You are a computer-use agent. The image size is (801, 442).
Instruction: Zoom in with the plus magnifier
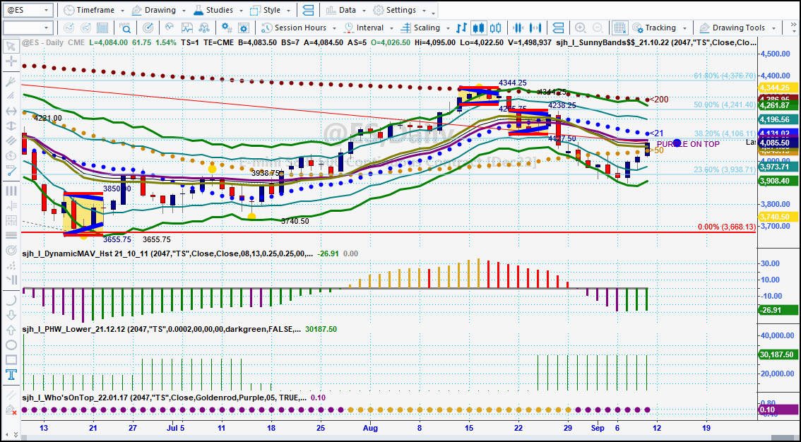click(x=581, y=28)
